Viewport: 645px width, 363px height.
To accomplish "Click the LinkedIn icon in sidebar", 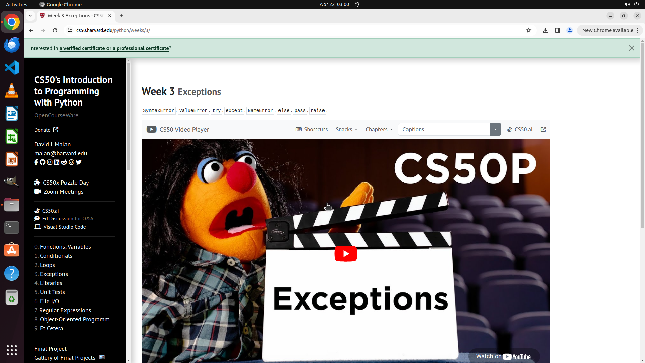I will (57, 162).
